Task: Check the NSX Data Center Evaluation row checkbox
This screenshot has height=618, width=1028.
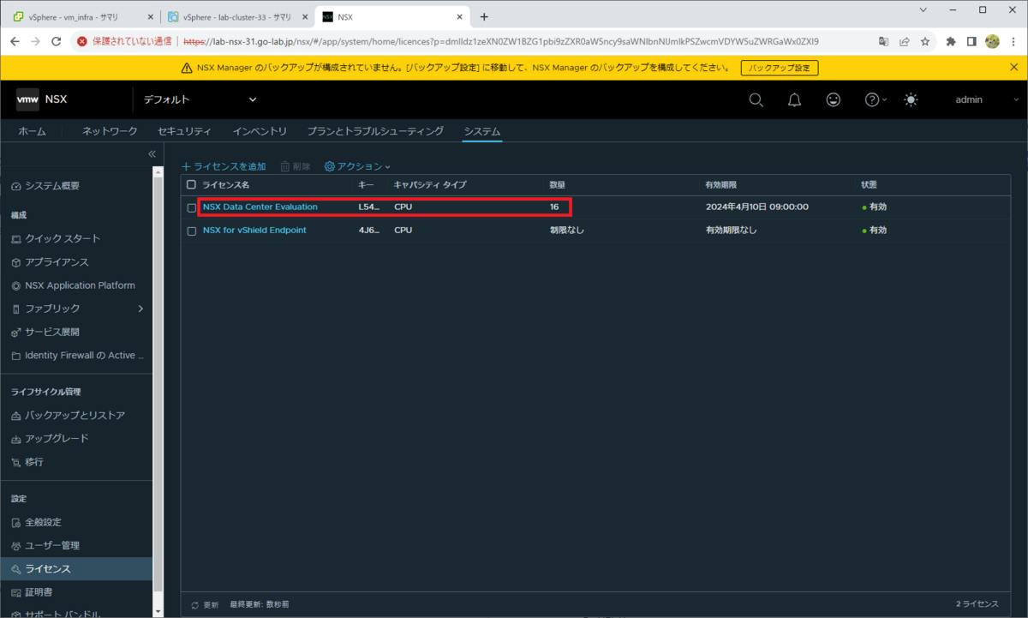Action: [x=192, y=207]
